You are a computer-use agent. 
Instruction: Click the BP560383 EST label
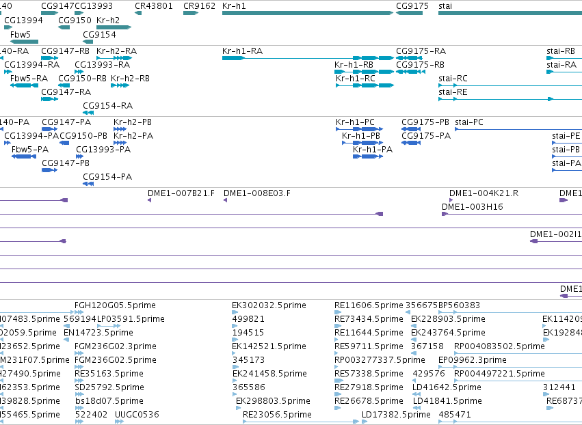(x=459, y=305)
